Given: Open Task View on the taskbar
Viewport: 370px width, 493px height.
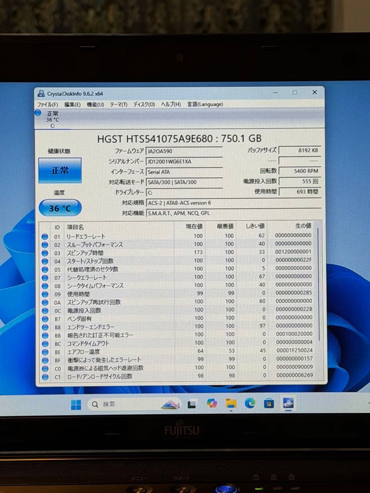Looking at the screenshot, I should pos(192,404).
